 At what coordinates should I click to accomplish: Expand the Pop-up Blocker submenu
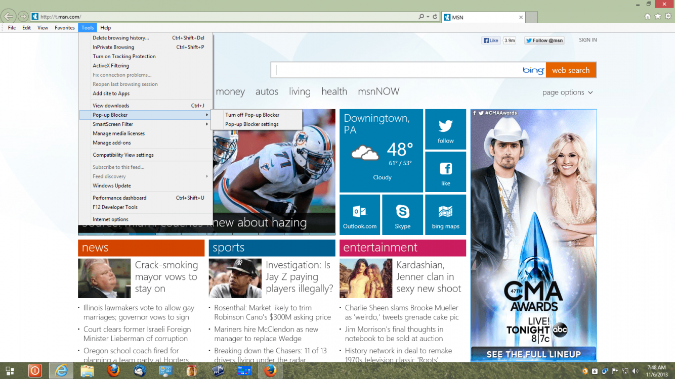click(x=145, y=115)
